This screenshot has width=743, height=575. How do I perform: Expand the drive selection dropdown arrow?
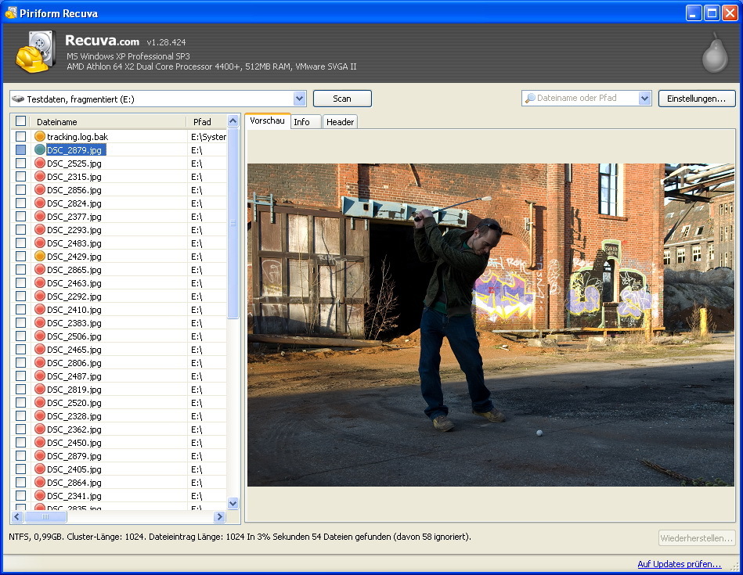299,99
